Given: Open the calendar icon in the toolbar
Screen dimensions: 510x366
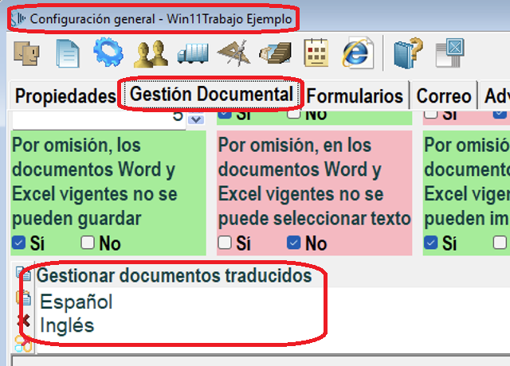Looking at the screenshot, I should click(316, 53).
